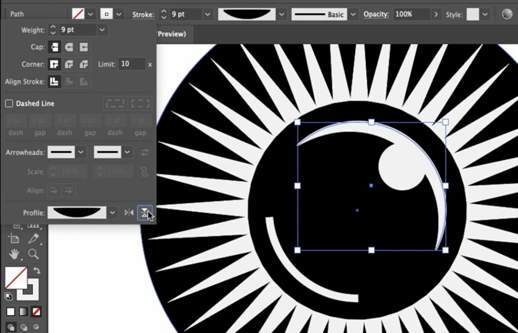This screenshot has width=518, height=333.
Task: Switch to Draw Normal mode
Action: tap(11, 327)
